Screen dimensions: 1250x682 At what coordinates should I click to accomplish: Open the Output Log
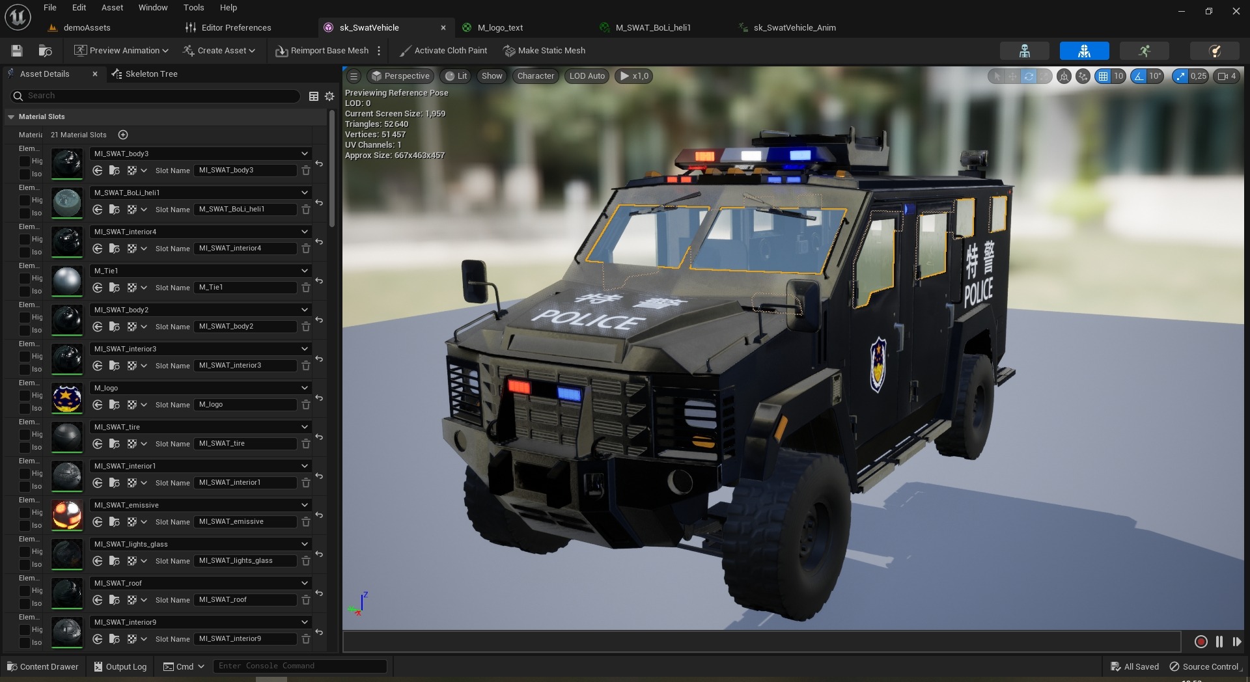(x=120, y=666)
